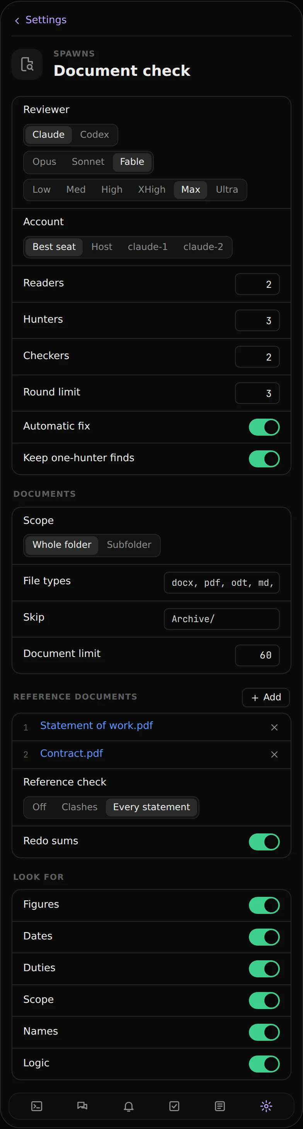Screen dimensions: 303x1129
Task: Remove Contract.pdf reference
Action: (x=274, y=755)
